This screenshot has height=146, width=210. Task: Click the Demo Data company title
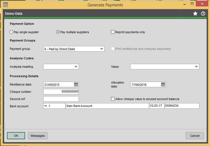pyautogui.click(x=14, y=14)
